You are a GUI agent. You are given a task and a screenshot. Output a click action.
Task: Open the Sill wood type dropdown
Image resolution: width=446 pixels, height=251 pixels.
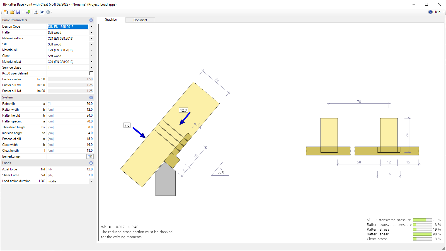tap(91, 44)
